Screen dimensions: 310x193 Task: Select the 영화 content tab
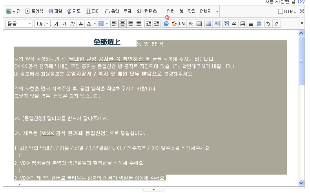(x=171, y=11)
